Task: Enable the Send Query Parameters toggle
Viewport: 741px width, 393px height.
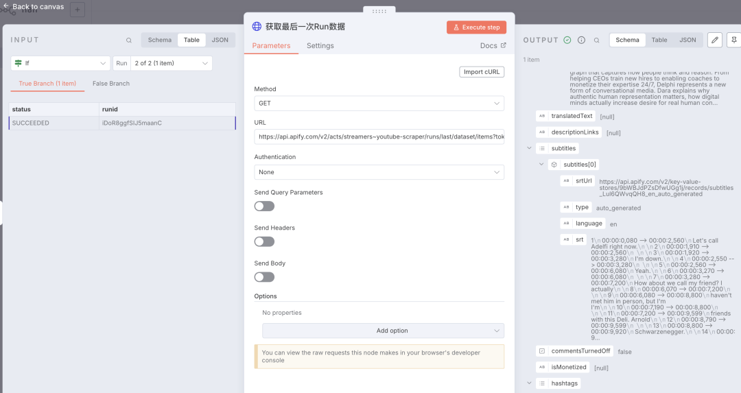Action: click(264, 206)
